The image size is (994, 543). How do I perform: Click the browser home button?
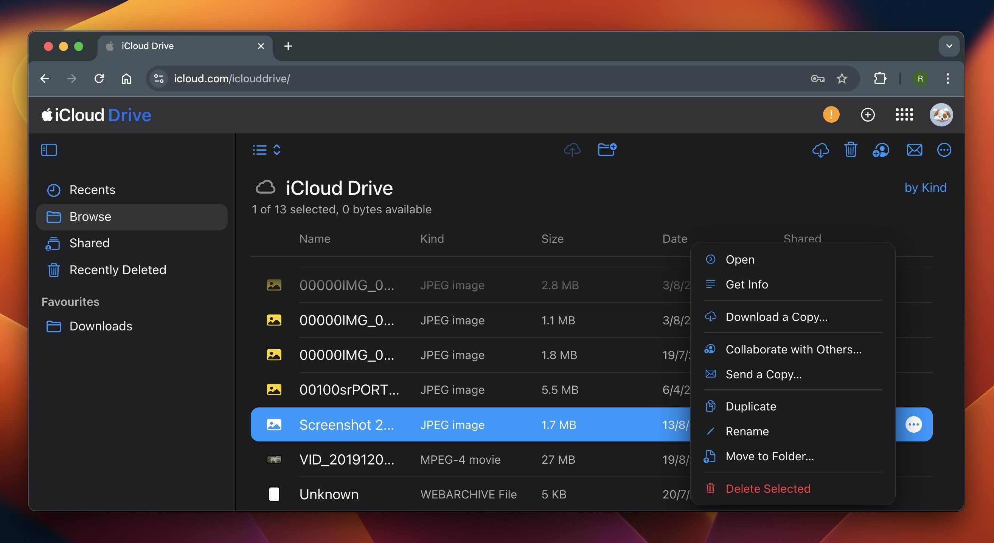pyautogui.click(x=126, y=79)
